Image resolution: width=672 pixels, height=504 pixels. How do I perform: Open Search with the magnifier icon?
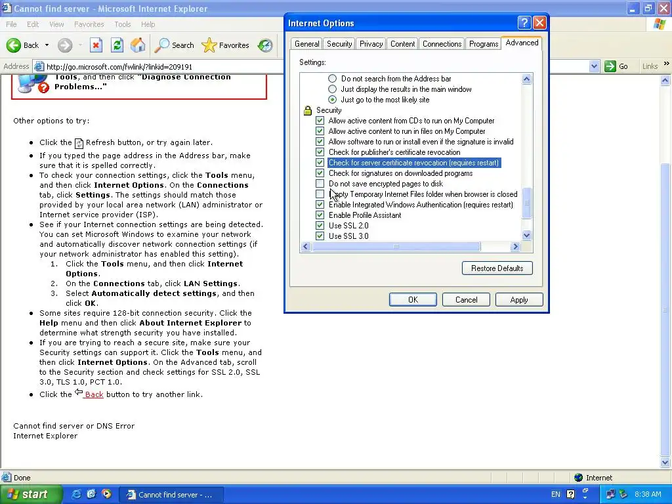pos(161,45)
